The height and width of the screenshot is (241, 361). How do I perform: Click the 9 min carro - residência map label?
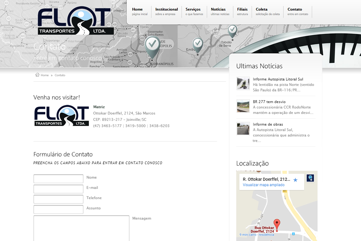click(257, 234)
